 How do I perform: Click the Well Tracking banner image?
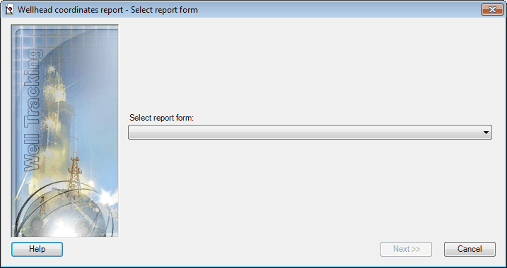tap(65, 131)
